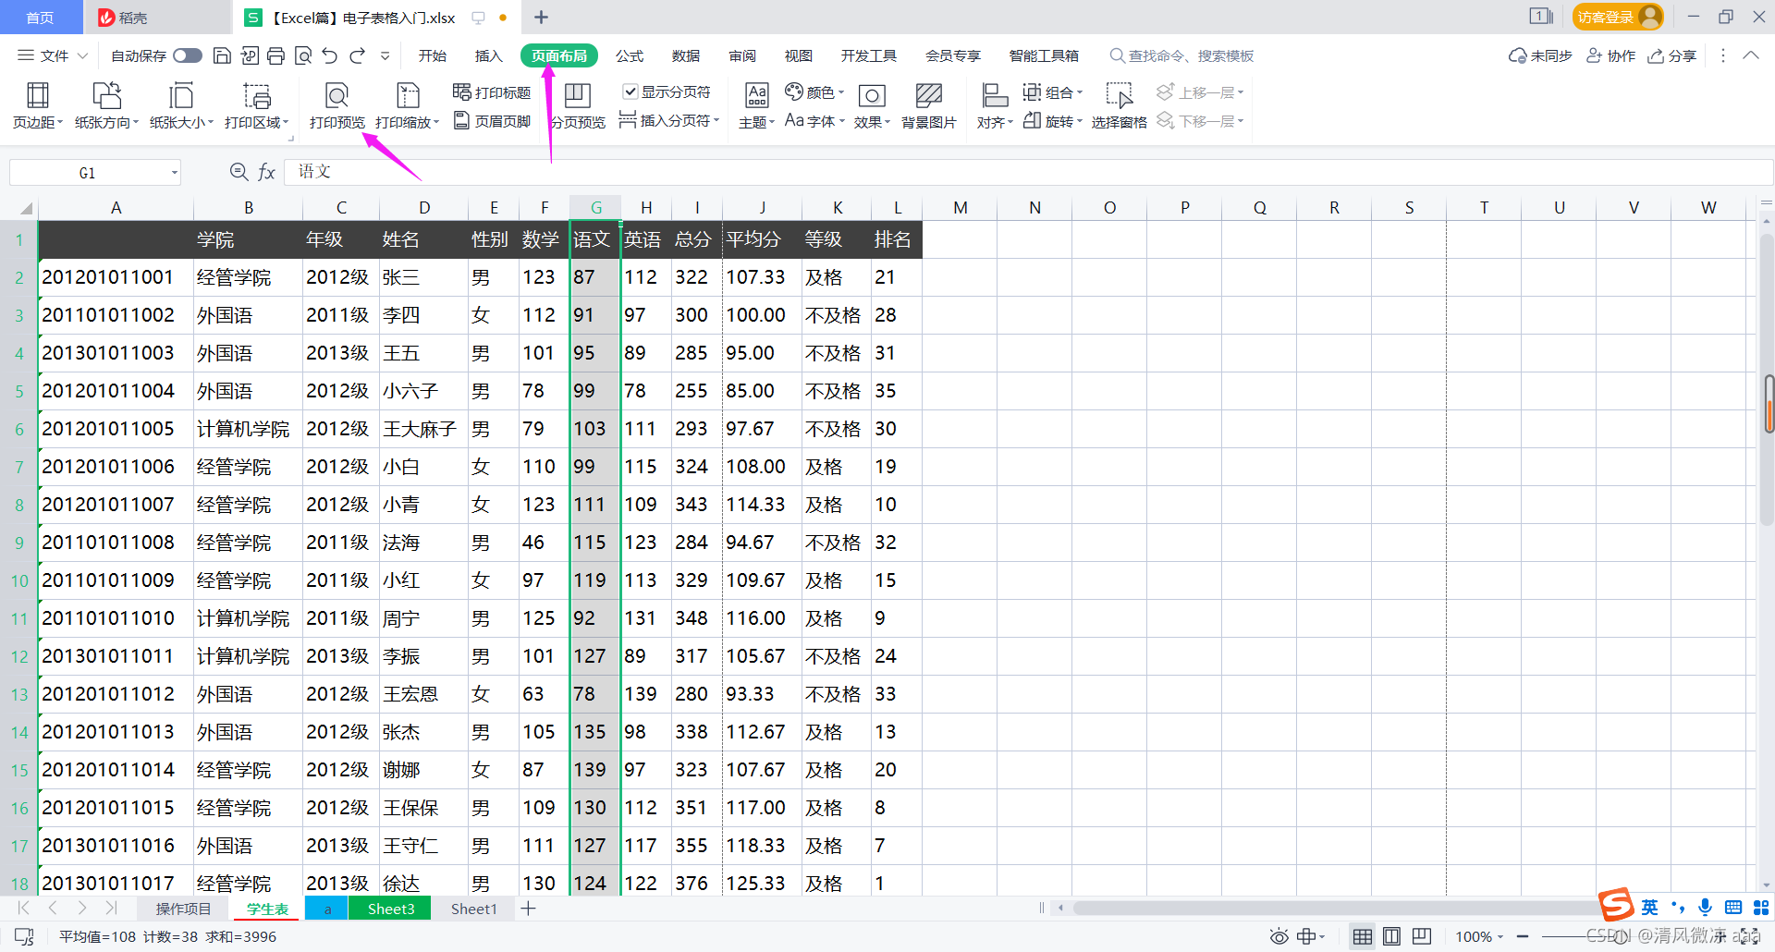Switch to the 插入 Insert tab
1775x952 pixels.
click(488, 55)
